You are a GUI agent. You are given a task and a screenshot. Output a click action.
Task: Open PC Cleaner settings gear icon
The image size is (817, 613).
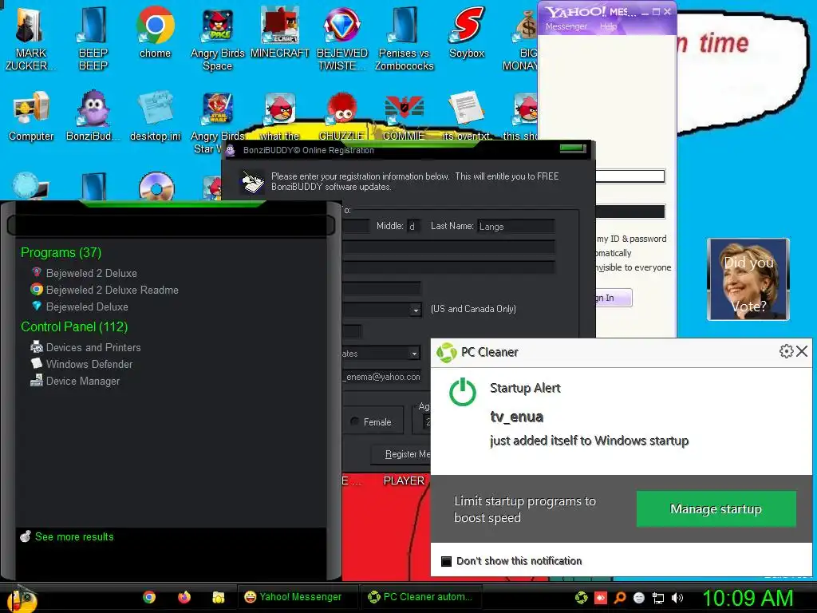(786, 351)
